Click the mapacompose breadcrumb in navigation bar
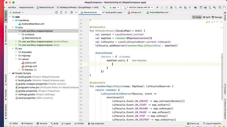The image size is (227, 127). click(x=26, y=7)
